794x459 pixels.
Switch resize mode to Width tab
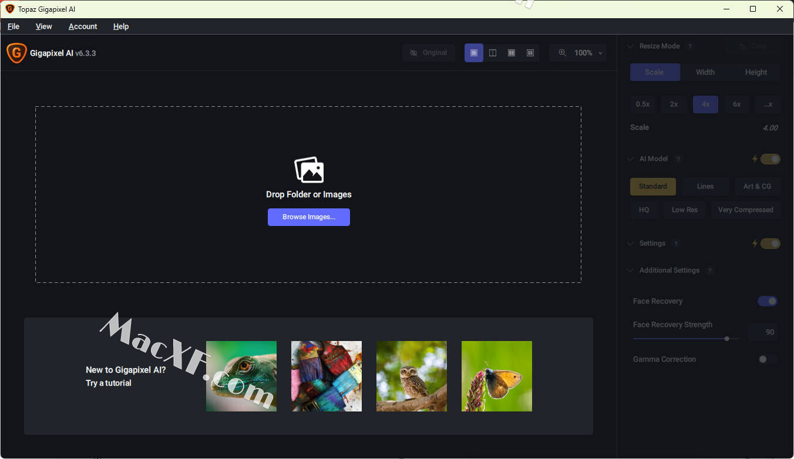click(x=705, y=72)
